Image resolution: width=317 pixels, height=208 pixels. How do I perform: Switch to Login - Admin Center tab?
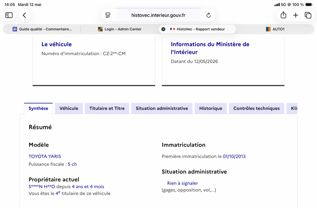click(120, 29)
